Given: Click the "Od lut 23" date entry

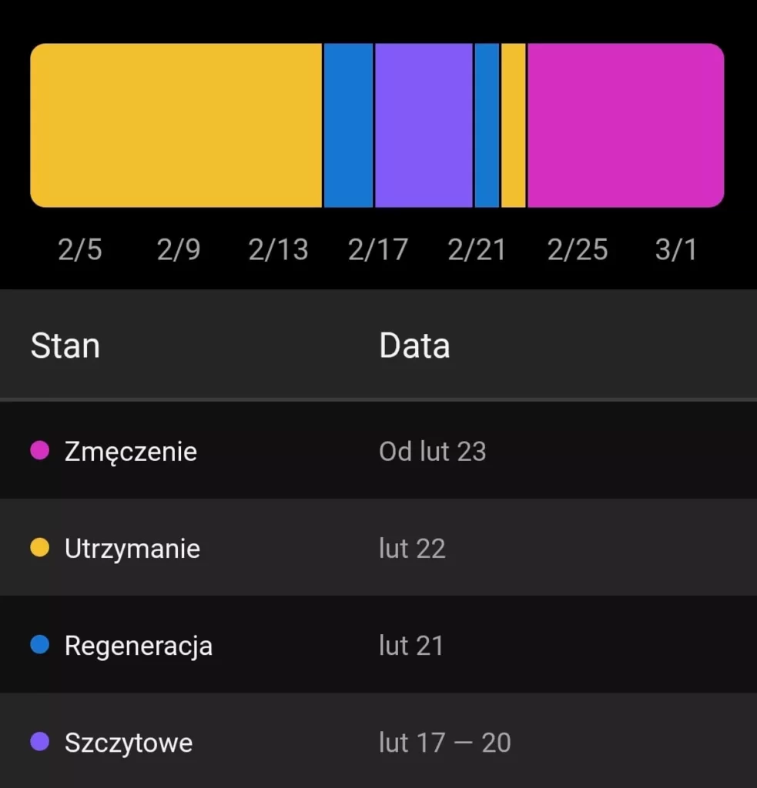Looking at the screenshot, I should pyautogui.click(x=432, y=451).
